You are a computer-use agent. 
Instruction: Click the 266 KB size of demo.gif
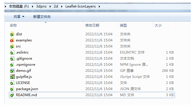point(168,71)
